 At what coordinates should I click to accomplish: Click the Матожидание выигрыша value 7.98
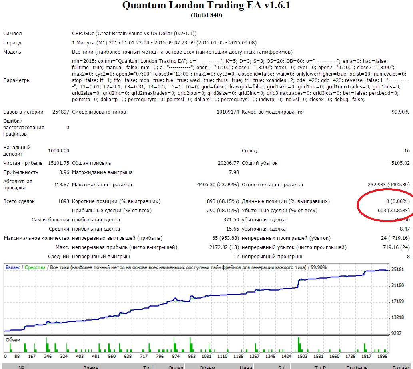(x=234, y=172)
